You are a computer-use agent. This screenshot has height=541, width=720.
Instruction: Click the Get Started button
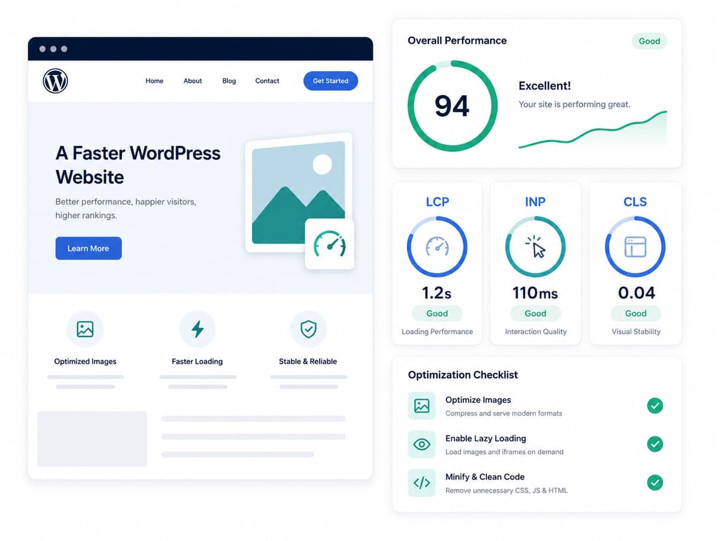tap(331, 81)
